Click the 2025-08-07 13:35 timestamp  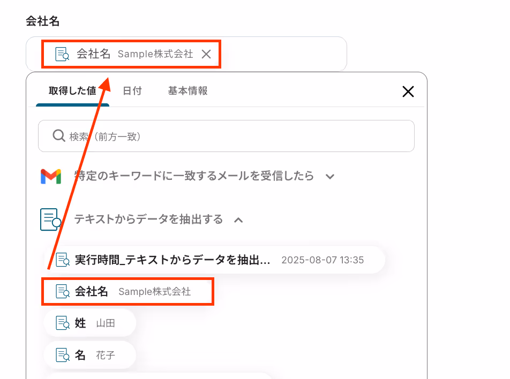point(322,260)
